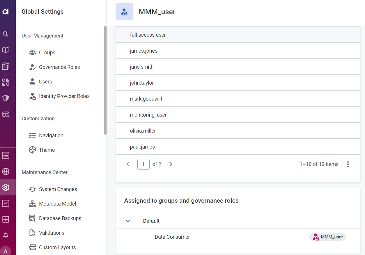Open the jane.smith user link
The image size is (365, 255).
[x=142, y=67]
